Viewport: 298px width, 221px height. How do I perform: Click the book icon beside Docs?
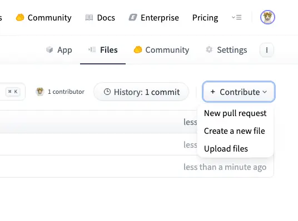coord(89,17)
